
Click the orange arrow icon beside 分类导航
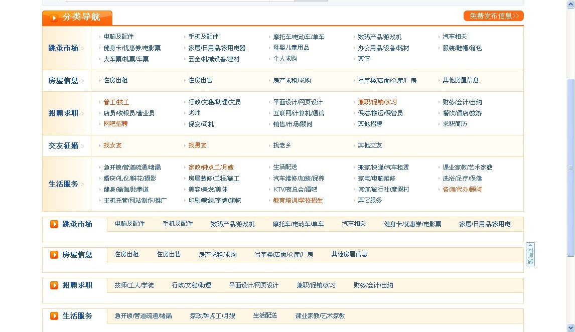pyautogui.click(x=54, y=18)
